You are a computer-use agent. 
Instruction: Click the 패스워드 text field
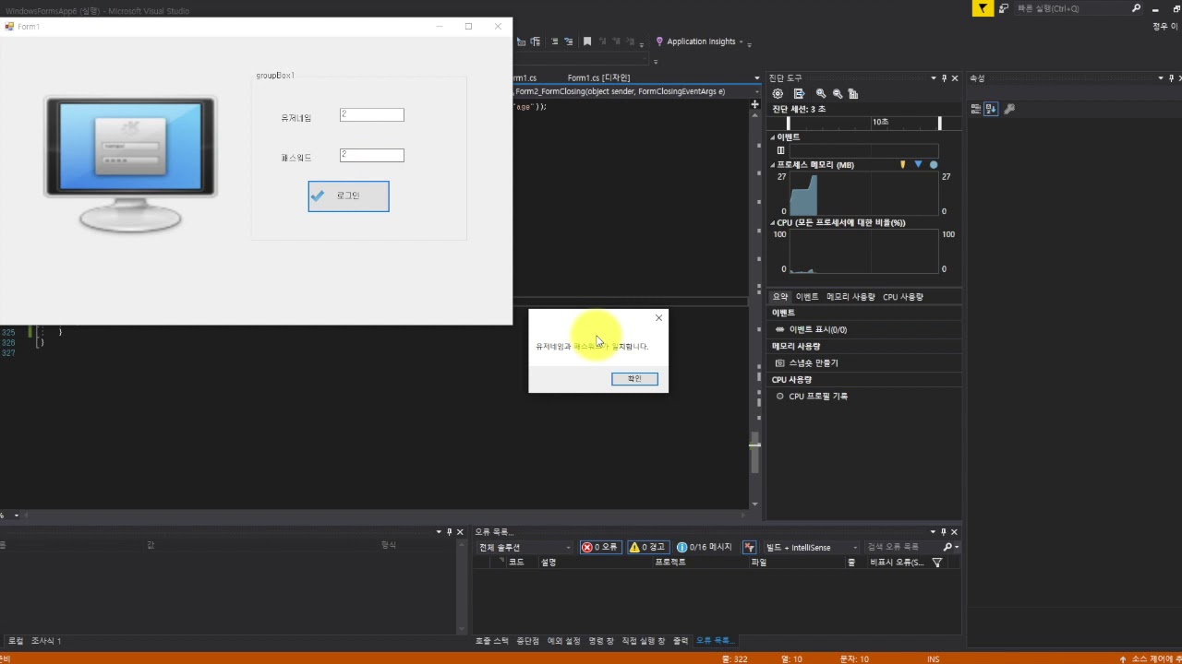click(371, 156)
